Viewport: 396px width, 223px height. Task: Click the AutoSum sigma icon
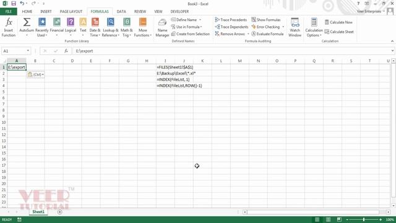27,23
